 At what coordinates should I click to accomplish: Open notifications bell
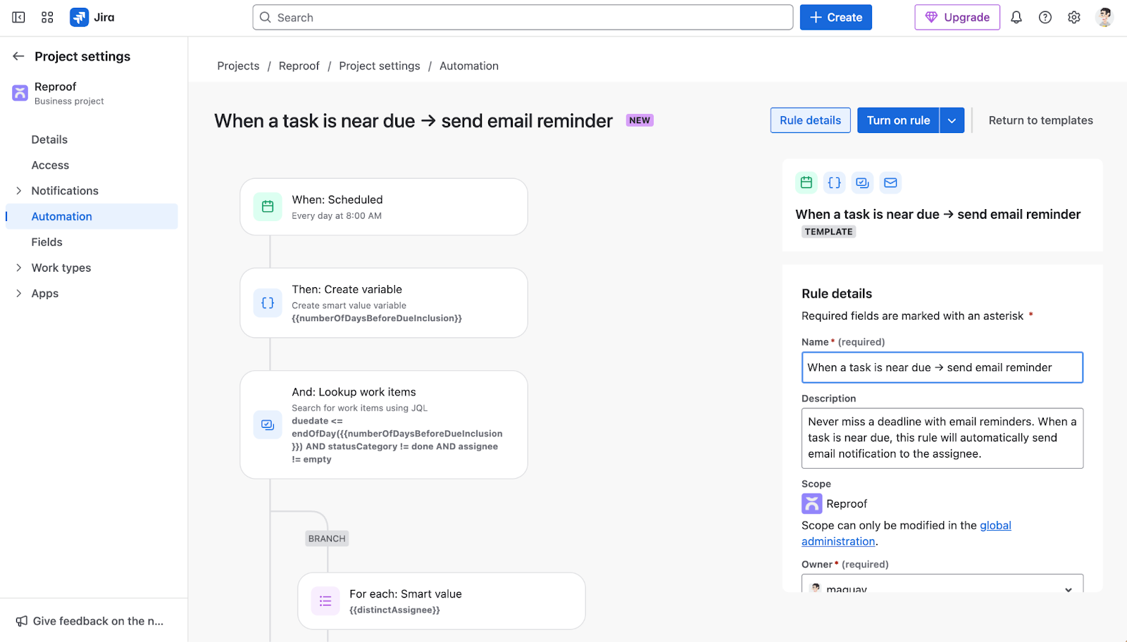(x=1016, y=17)
